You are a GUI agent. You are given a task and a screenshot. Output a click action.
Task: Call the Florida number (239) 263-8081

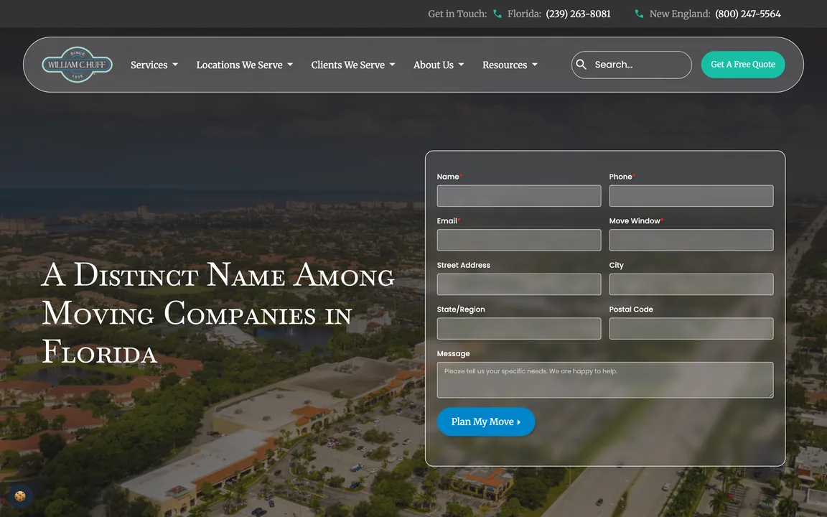(x=578, y=14)
